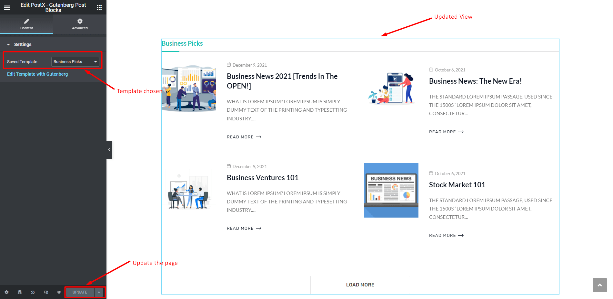
Task: Open the Stock Market 101 post title
Action: point(457,185)
